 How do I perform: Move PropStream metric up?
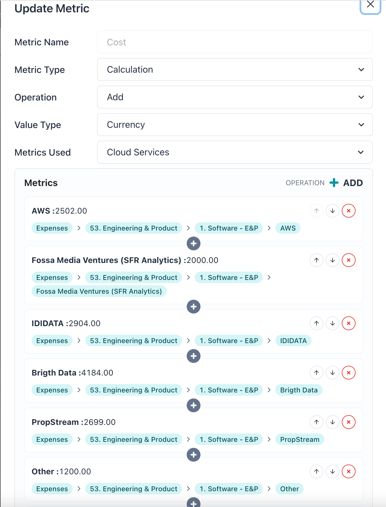[x=316, y=422]
